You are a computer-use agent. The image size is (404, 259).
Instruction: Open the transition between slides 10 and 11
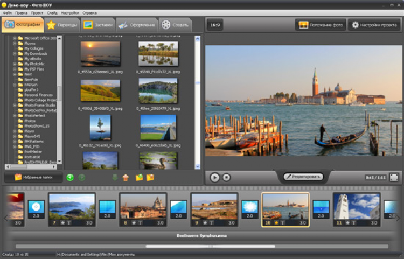pos(321,209)
